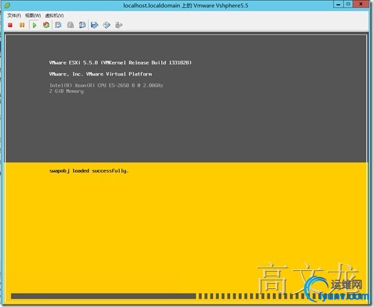Click the 'VMware ESXi 5.5.0' build line
The width and height of the screenshot is (373, 307).
pyautogui.click(x=120, y=63)
